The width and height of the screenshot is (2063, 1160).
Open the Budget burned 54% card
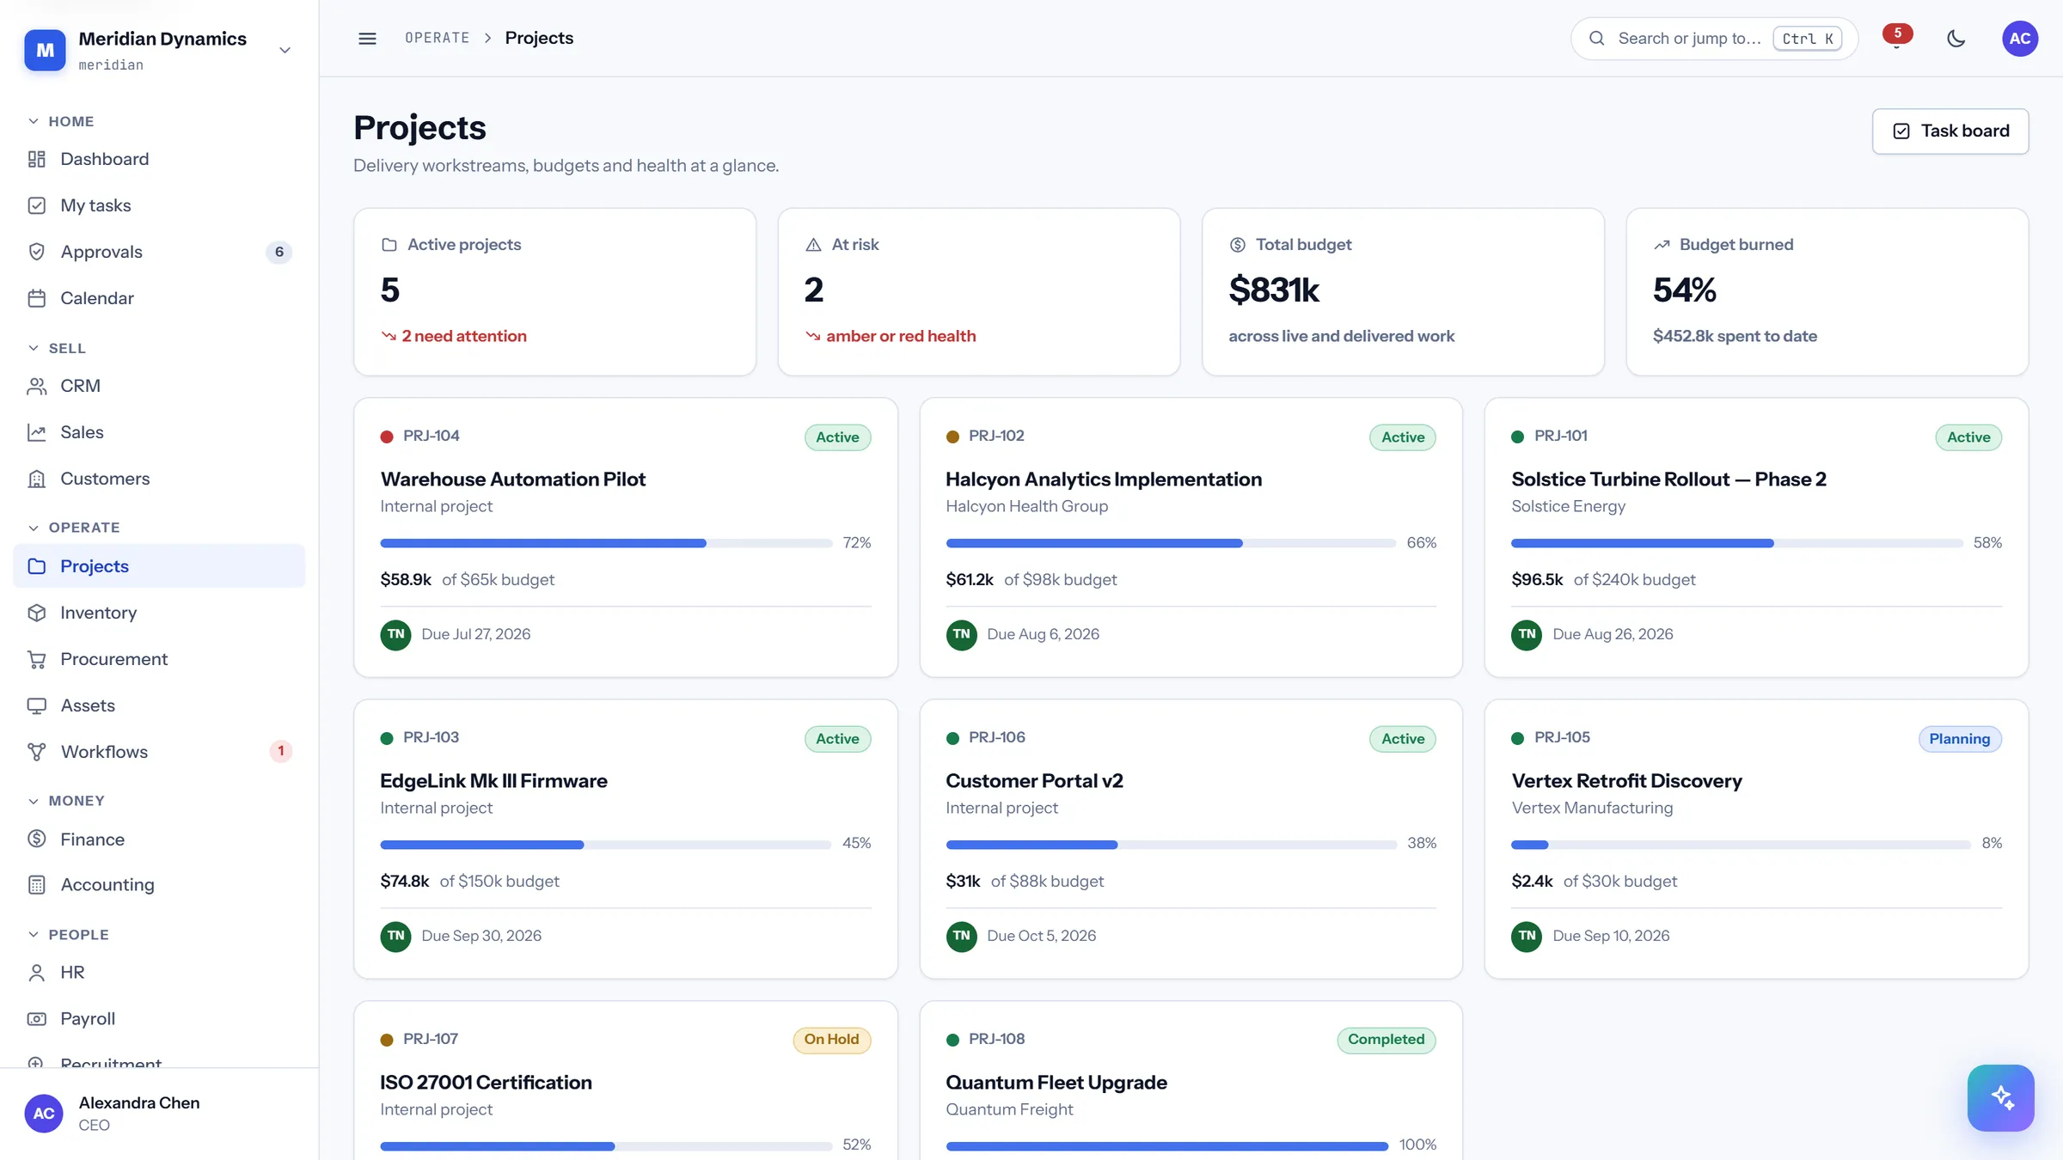(1827, 291)
